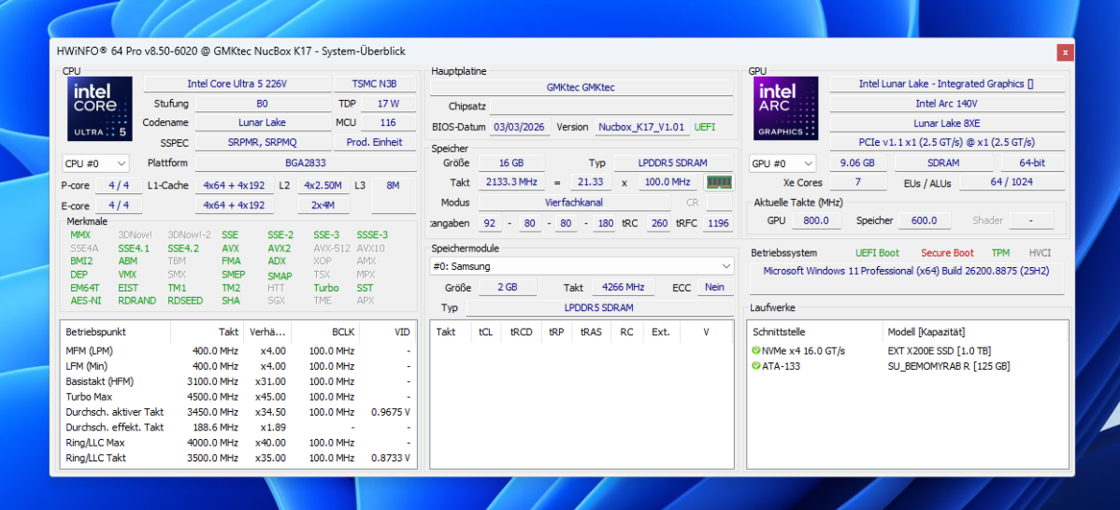Screen dimensions: 1120x510
Task: Click the green memory module icon
Action: tap(719, 182)
